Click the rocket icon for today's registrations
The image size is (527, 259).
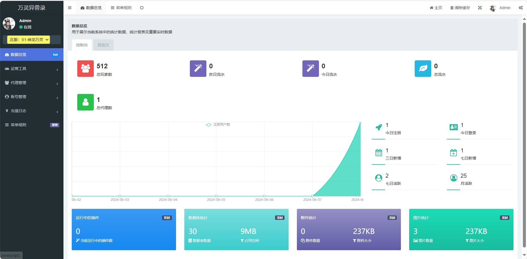click(379, 127)
